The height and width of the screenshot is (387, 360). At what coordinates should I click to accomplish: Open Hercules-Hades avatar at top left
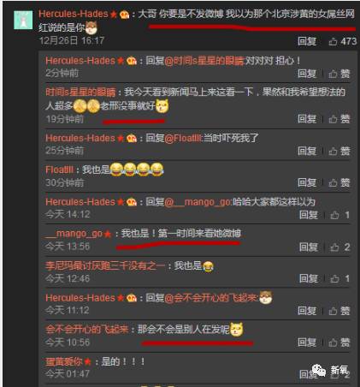(x=23, y=20)
